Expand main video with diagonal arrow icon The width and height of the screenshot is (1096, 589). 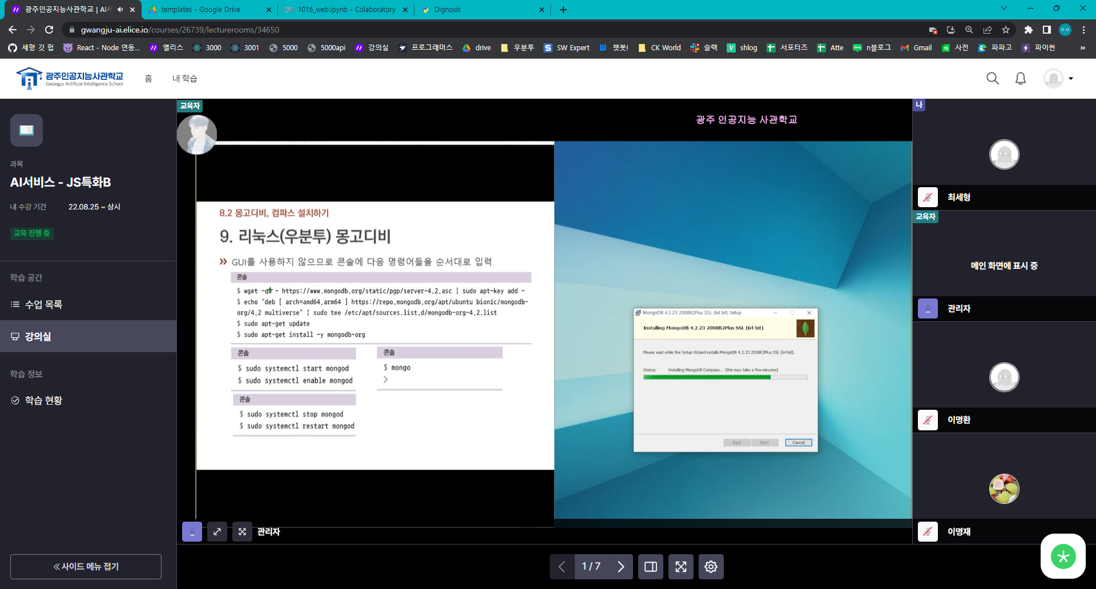click(217, 531)
